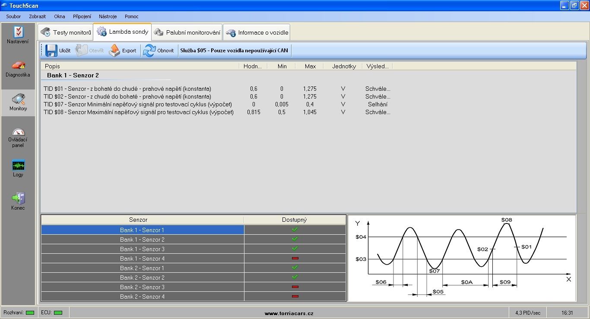The width and height of the screenshot is (590, 319).
Task: Switch to the Informace o vozidle tab
Action: point(257,32)
